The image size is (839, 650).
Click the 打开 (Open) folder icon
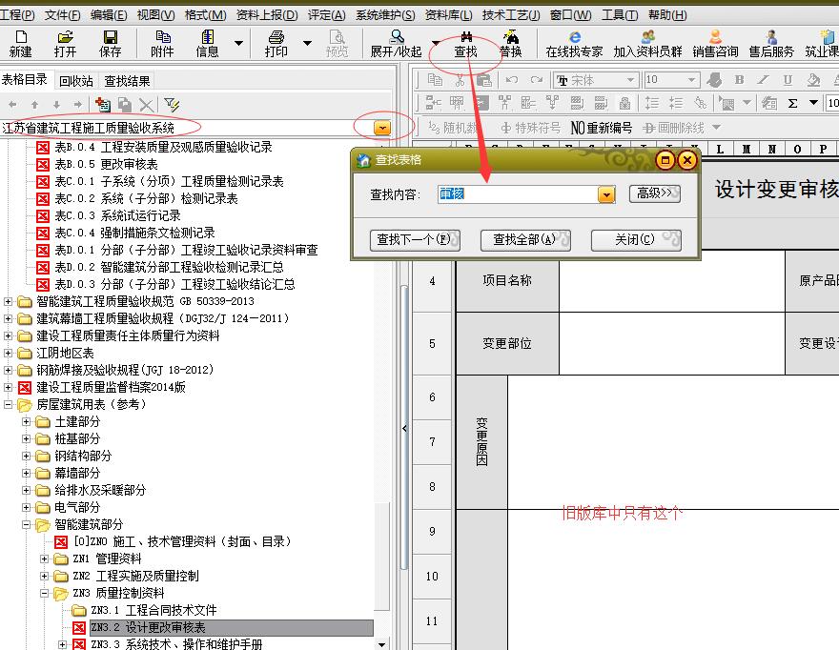pyautogui.click(x=65, y=43)
